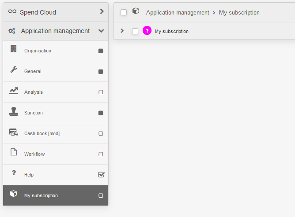
Task: Click My subscription breadcrumb text
Action: pos(239,13)
